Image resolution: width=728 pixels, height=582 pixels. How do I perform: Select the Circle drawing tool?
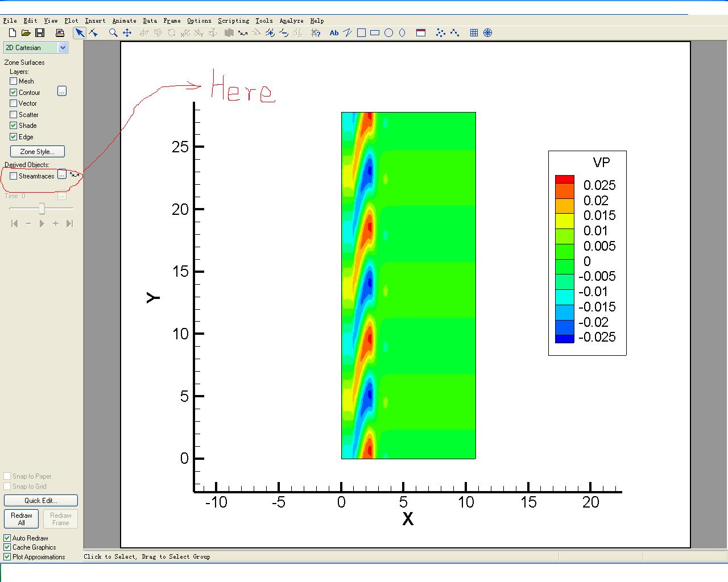(x=388, y=32)
